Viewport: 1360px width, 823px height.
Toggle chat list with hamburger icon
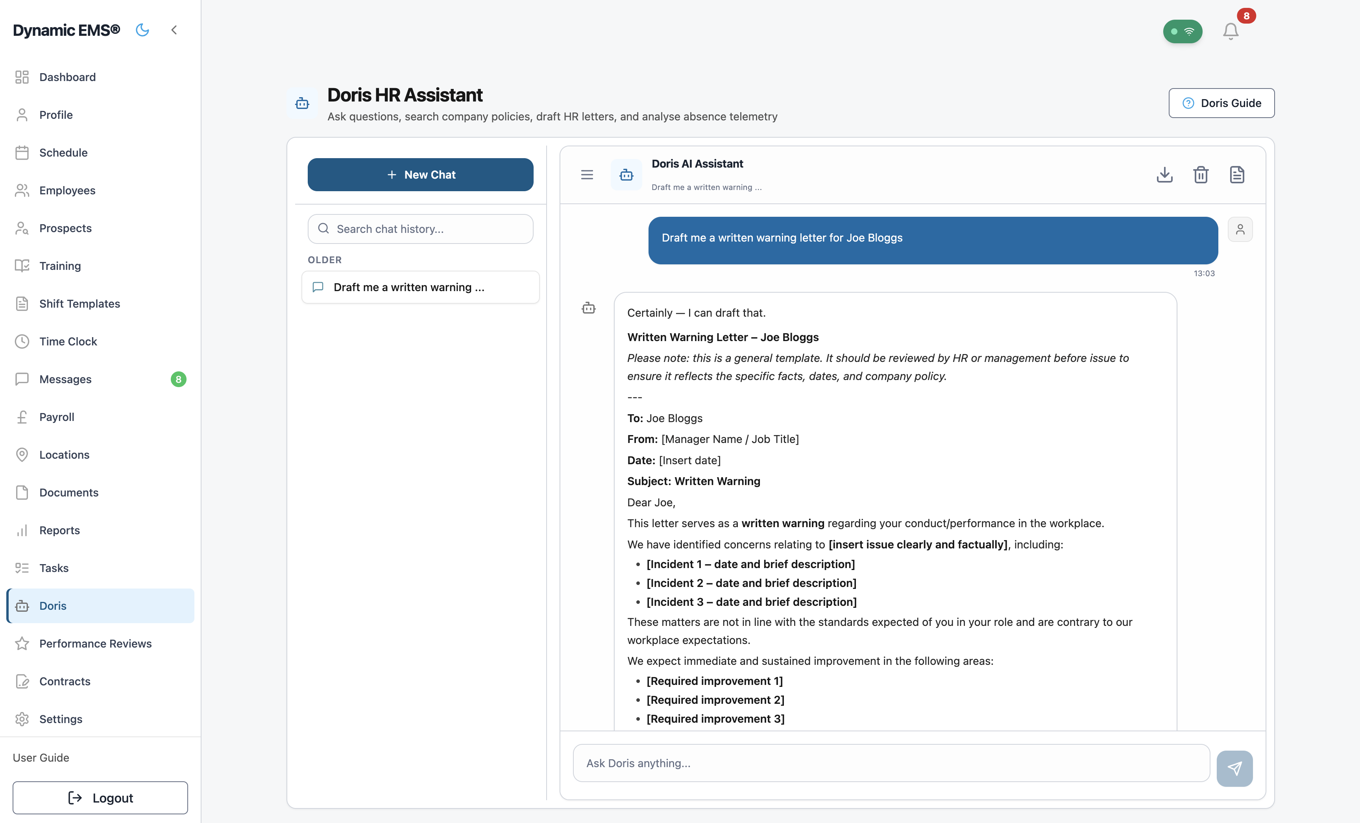[587, 174]
